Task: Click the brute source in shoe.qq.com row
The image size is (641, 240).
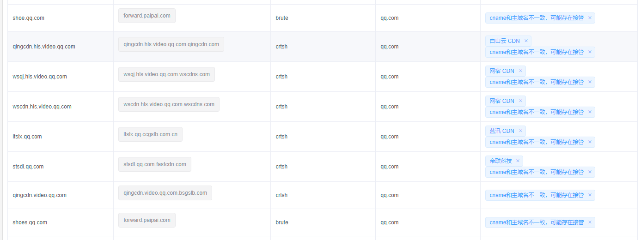Action: click(x=282, y=18)
